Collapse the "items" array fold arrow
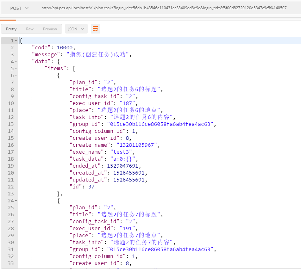This screenshot has height=277, width=301. (16, 69)
